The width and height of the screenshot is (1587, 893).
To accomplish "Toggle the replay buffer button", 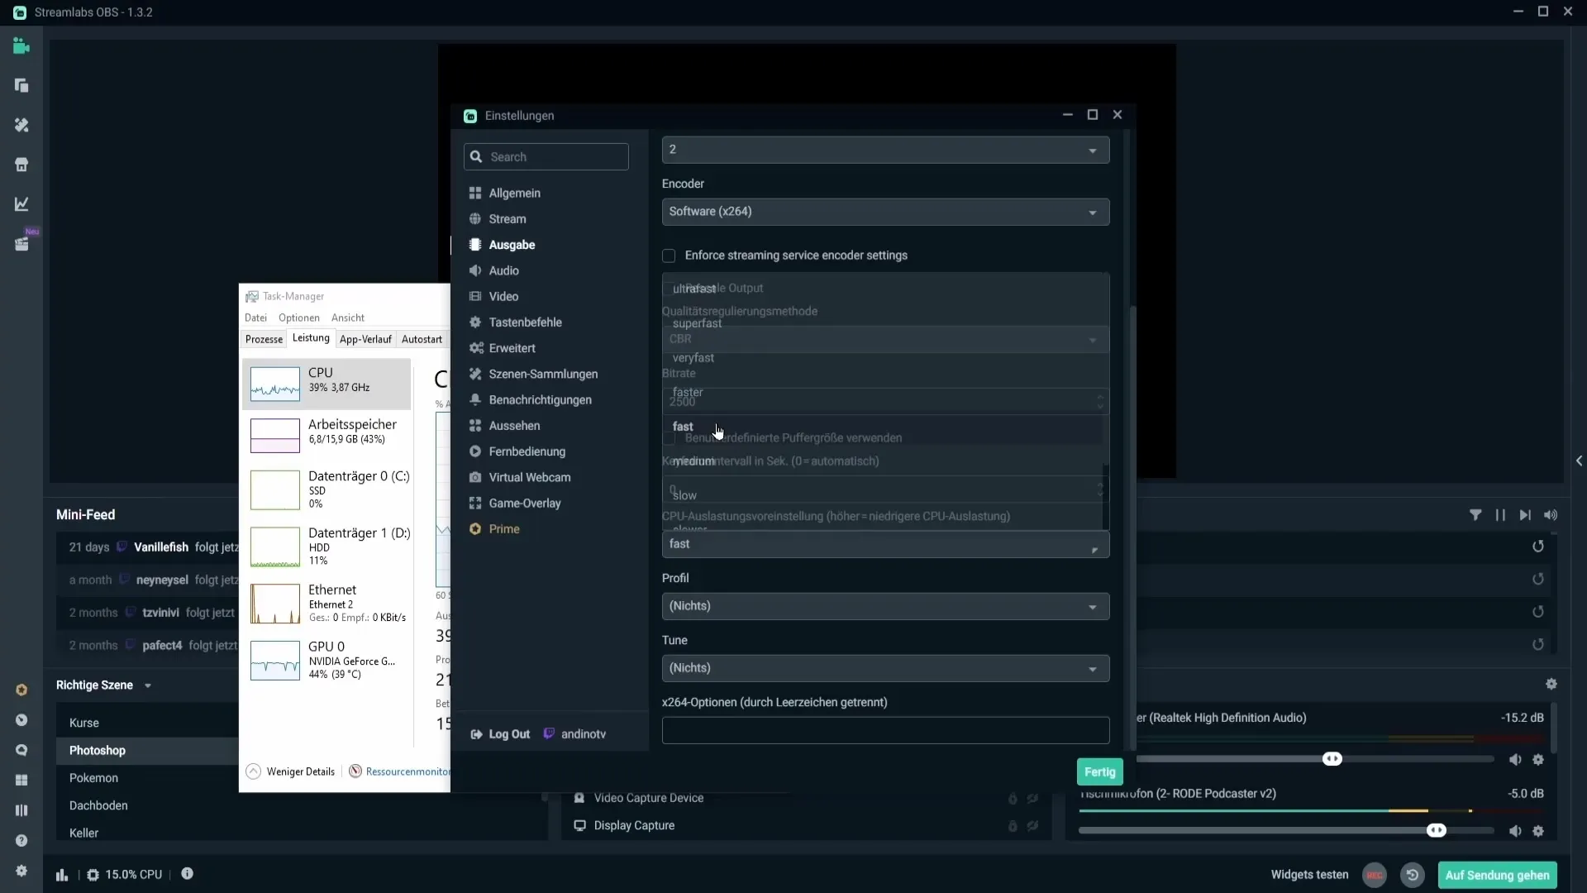I will click(x=1413, y=876).
